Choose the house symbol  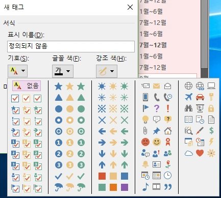coord(168,131)
